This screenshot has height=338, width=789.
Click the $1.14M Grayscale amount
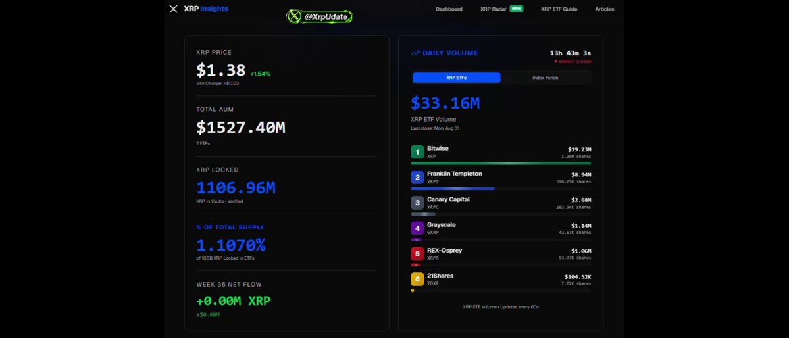(x=581, y=226)
